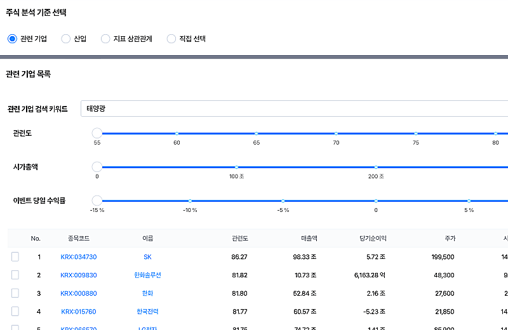Viewport: 508px width, 330px height.
Task: Open the SK company link
Action: [147, 257]
